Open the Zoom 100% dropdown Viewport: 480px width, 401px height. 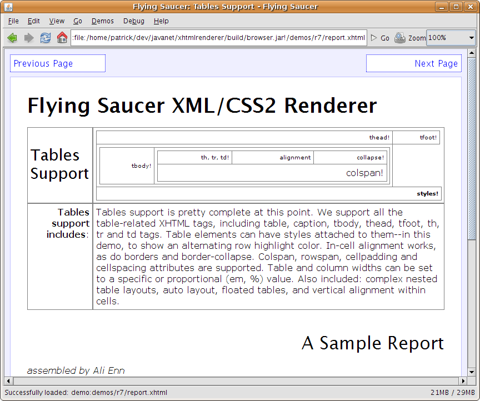pyautogui.click(x=451, y=38)
